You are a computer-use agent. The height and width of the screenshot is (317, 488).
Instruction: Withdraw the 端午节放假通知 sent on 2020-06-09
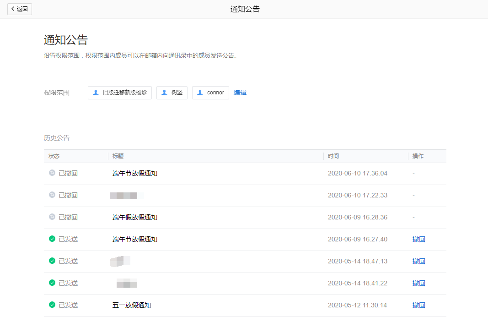pyautogui.click(x=418, y=239)
